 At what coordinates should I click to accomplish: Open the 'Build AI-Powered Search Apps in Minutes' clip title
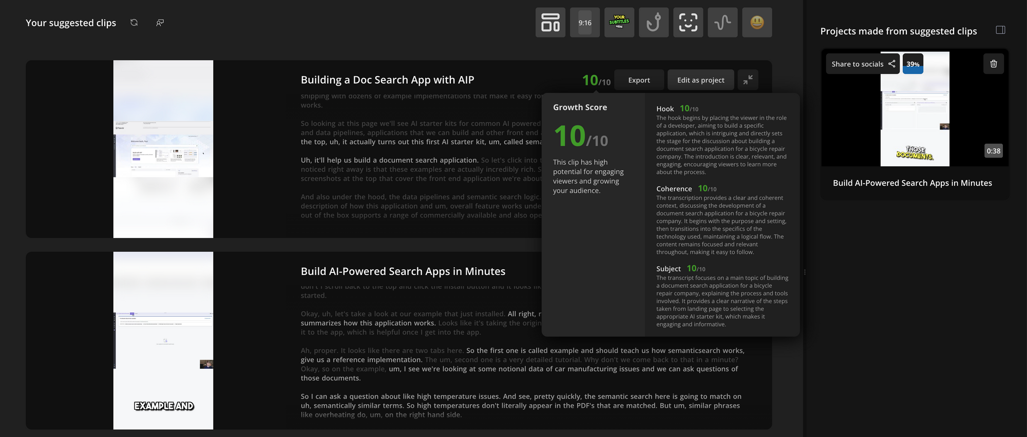[403, 271]
